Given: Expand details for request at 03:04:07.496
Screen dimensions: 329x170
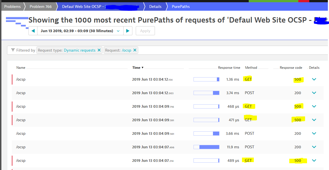Looking at the screenshot, I should (x=314, y=147).
